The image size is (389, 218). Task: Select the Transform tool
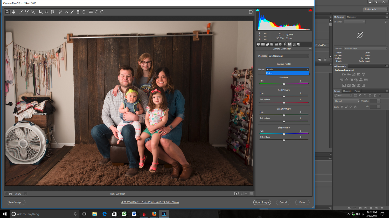click(53, 12)
